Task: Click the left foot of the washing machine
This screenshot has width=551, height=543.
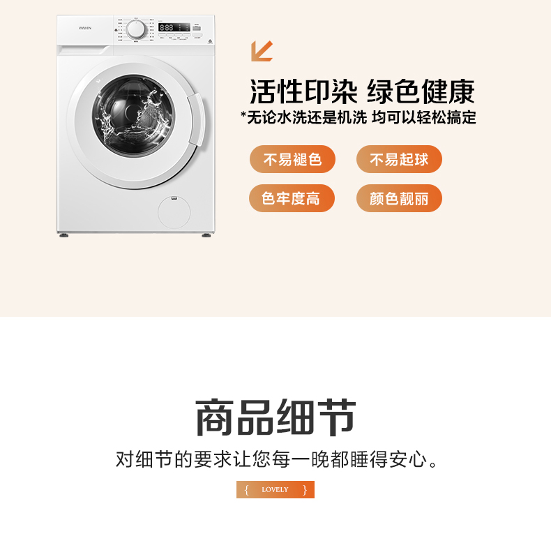Action: pos(64,235)
